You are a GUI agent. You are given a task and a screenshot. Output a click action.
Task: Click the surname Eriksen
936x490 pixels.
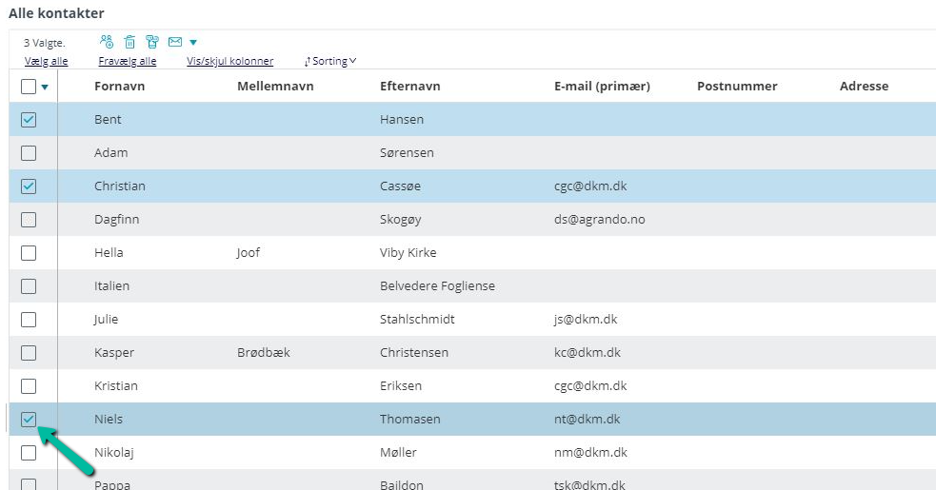click(x=401, y=386)
